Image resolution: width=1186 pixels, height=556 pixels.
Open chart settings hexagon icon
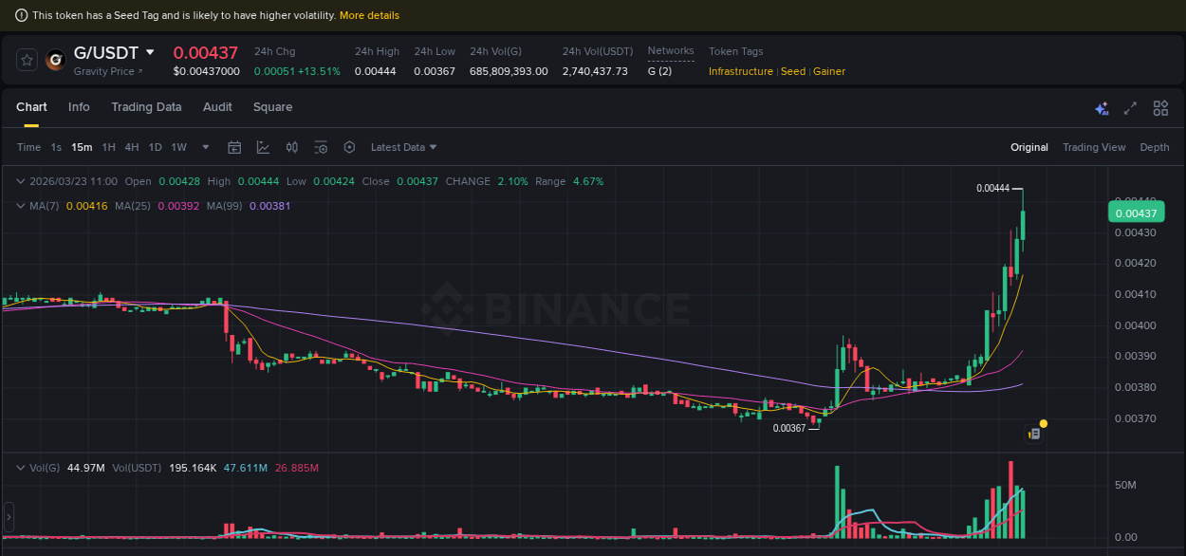[349, 147]
